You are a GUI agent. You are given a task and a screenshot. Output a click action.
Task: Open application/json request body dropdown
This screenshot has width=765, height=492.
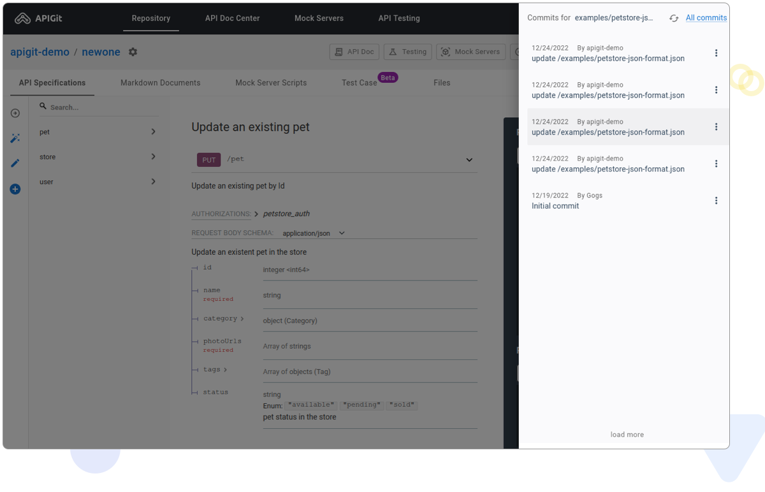[x=314, y=233]
